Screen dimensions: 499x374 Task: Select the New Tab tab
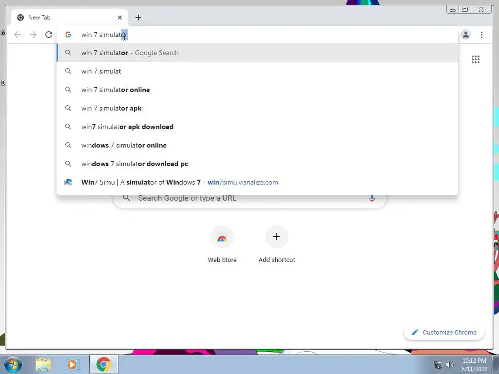69,18
